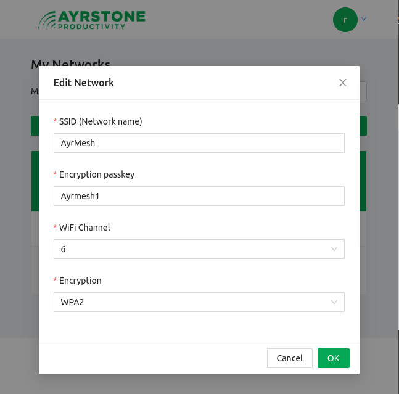Click the arrow icon in WPA2 selector

tap(334, 302)
